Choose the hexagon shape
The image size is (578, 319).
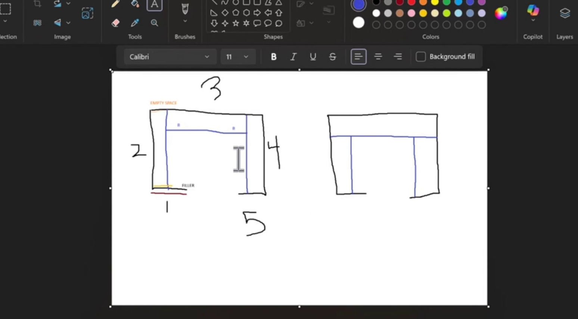(x=246, y=13)
